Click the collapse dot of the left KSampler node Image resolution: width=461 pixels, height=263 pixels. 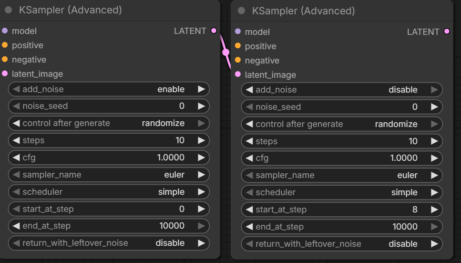coord(8,10)
